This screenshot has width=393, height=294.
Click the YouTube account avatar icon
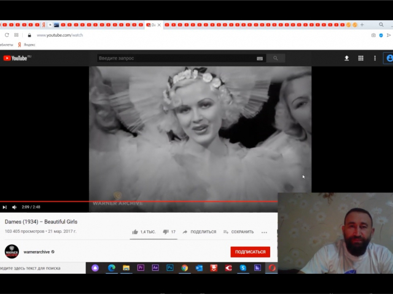pyautogui.click(x=389, y=58)
